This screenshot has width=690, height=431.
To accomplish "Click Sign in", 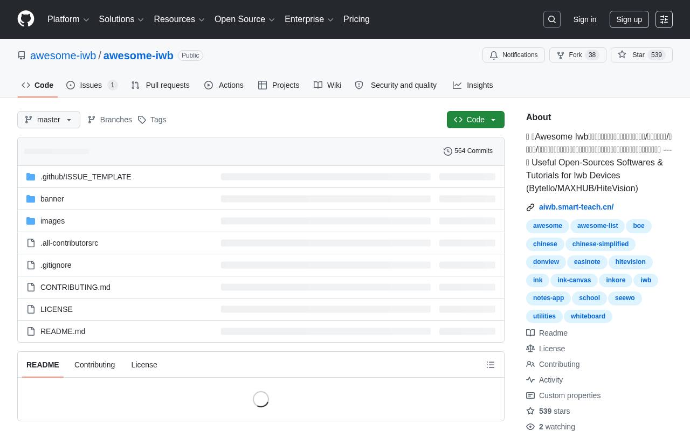I will pyautogui.click(x=585, y=19).
